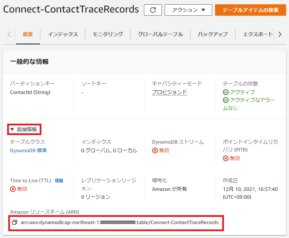Open the グローバルテーブル tab
This screenshot has width=289, height=238.
(160, 34)
